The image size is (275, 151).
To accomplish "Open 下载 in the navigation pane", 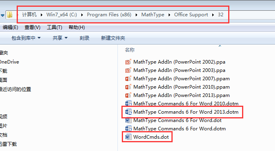I will click(4, 71).
